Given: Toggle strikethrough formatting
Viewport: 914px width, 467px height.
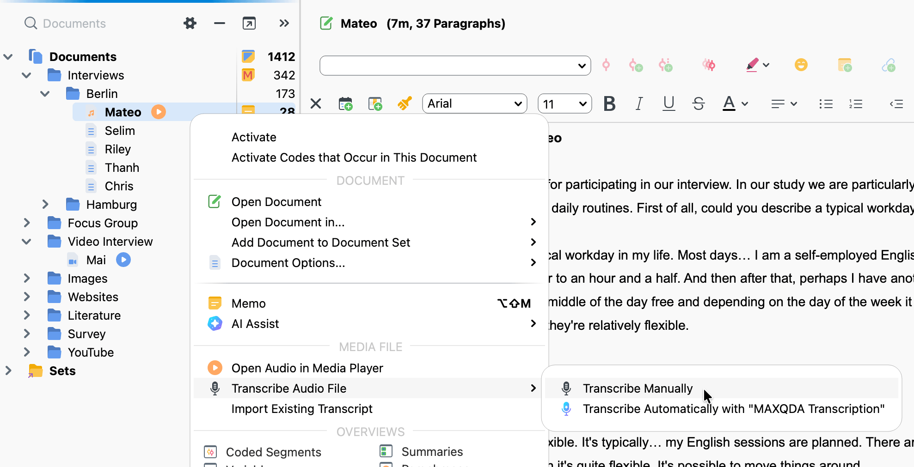Looking at the screenshot, I should pos(699,103).
